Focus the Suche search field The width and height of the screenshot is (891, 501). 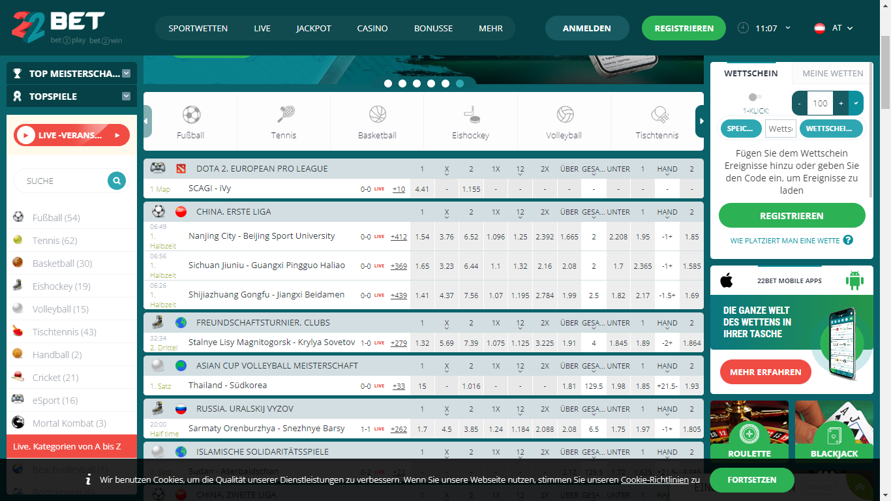(x=62, y=181)
